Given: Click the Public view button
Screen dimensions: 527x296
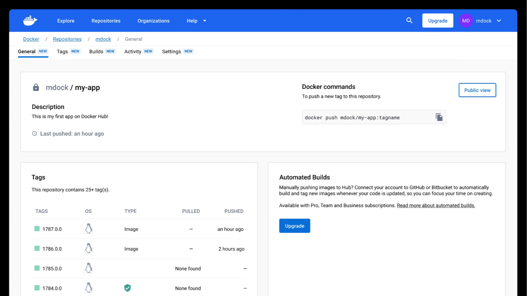Looking at the screenshot, I should (477, 90).
